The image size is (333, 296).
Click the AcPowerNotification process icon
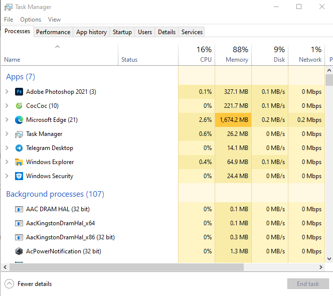click(x=19, y=251)
